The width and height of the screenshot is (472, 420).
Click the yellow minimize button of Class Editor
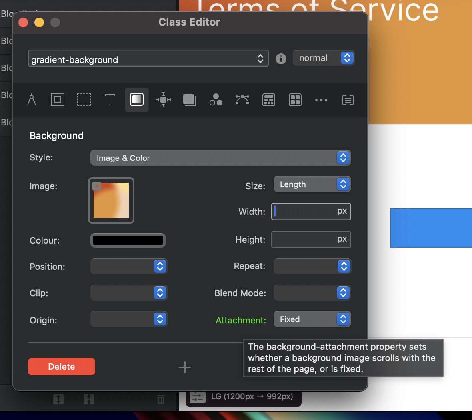(x=39, y=22)
